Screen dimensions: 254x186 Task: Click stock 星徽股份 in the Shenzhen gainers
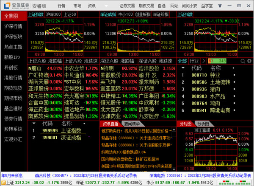pos(110,75)
